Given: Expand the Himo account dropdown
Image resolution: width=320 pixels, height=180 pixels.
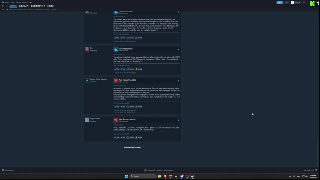Looking at the screenshot, I should (x=297, y=2).
